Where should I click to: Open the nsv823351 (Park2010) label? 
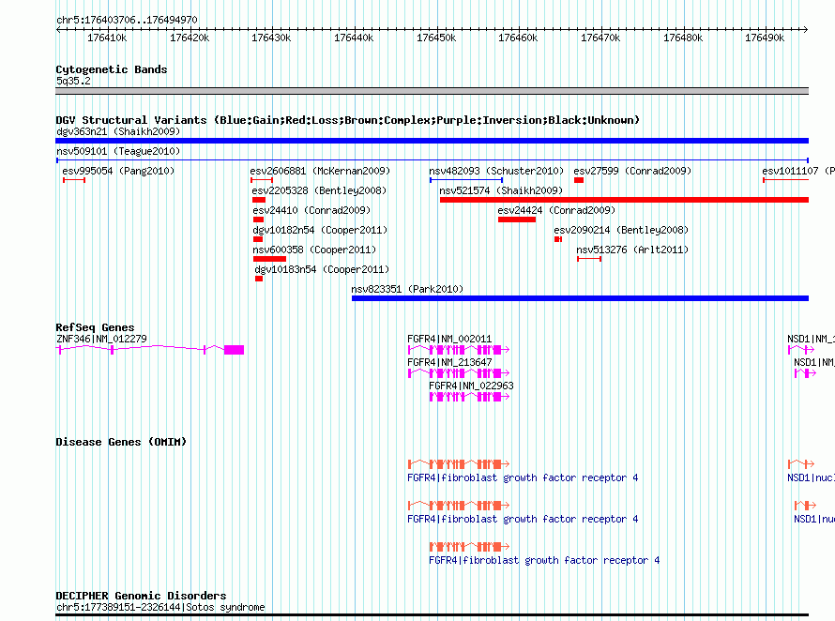point(407,289)
